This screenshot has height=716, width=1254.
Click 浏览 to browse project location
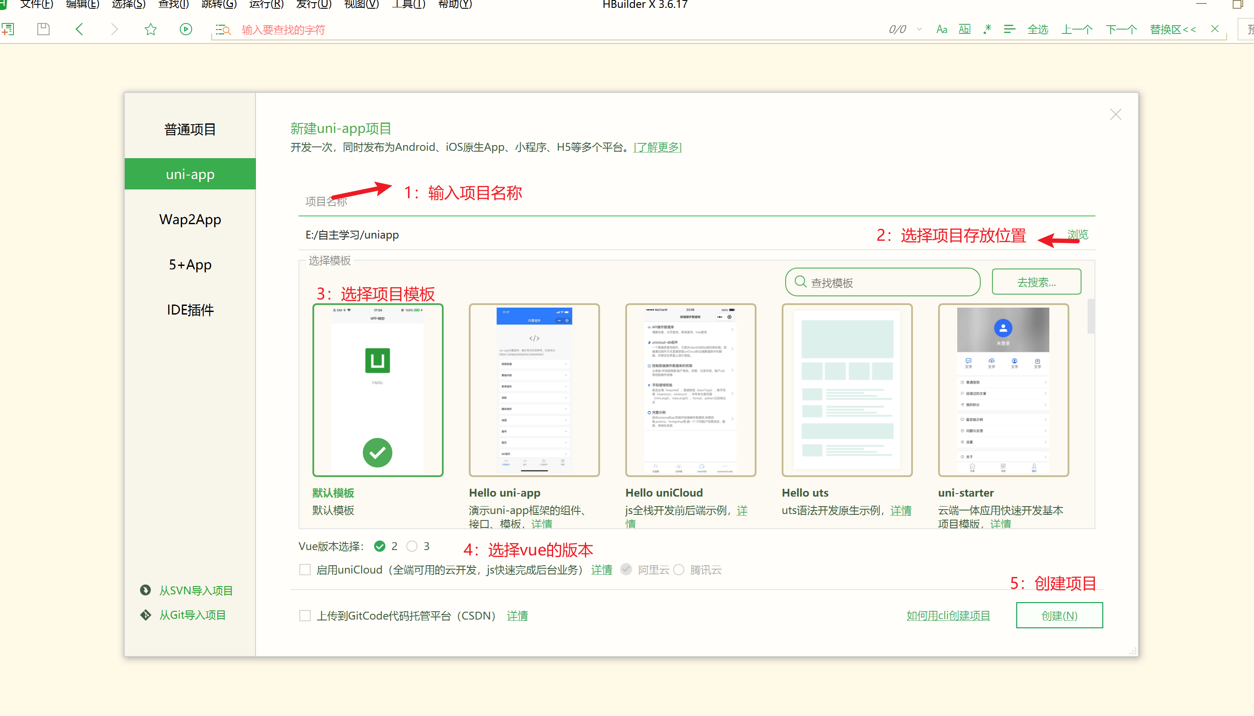pos(1078,234)
